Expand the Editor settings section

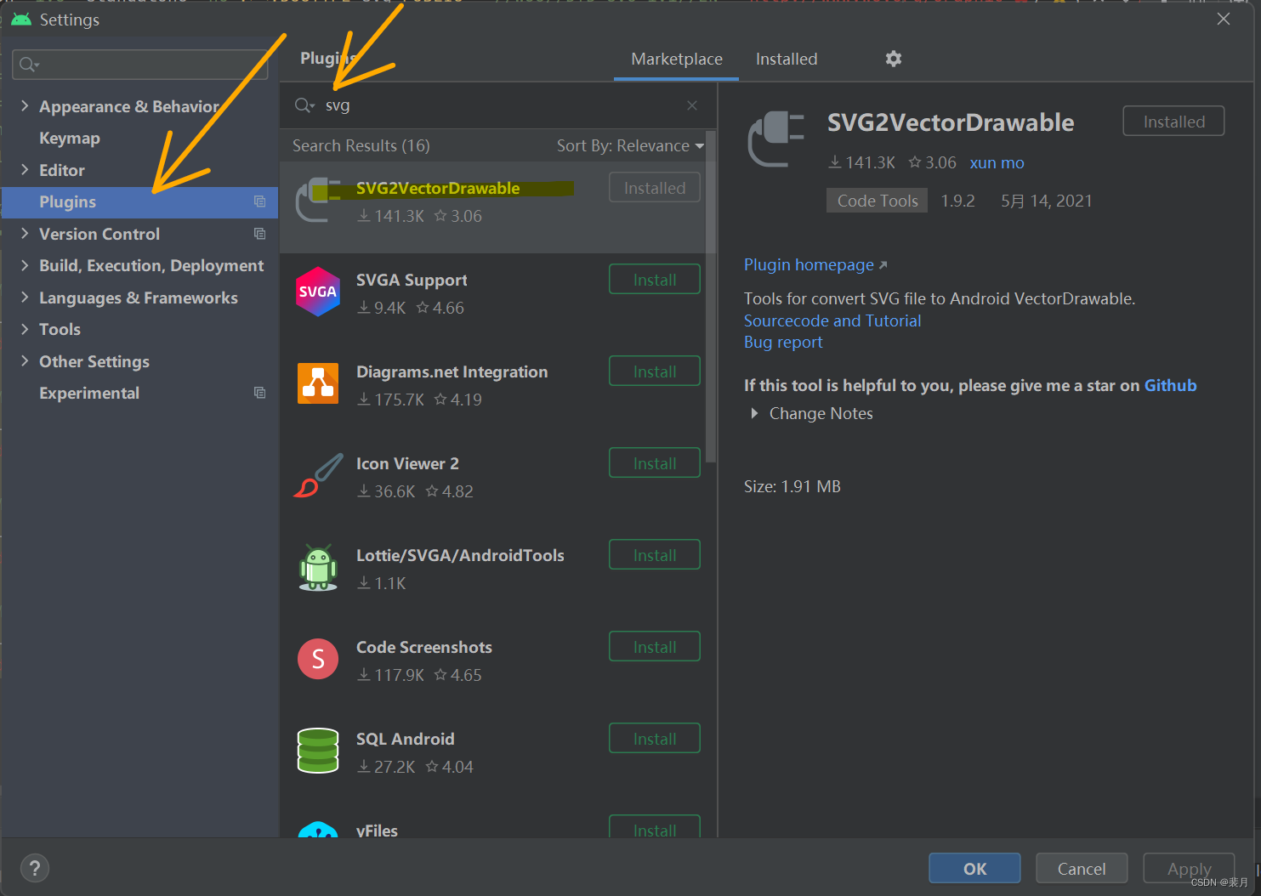[x=25, y=169]
